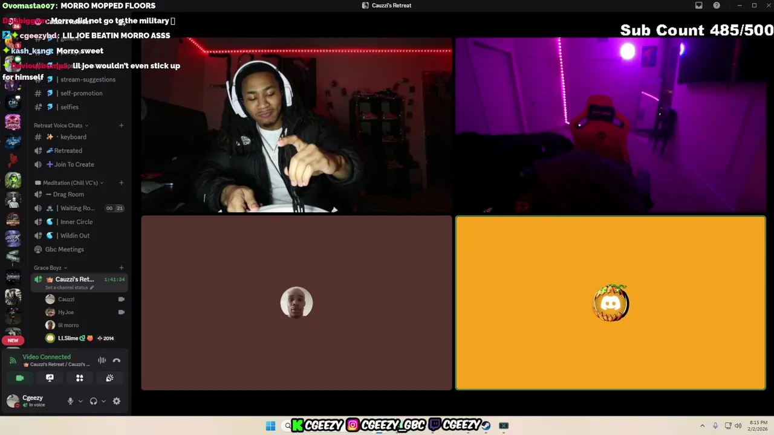Viewport: 774px width, 435px height.
Task: Collapse the Retreat Voice Chats category
Action: pyautogui.click(x=61, y=126)
